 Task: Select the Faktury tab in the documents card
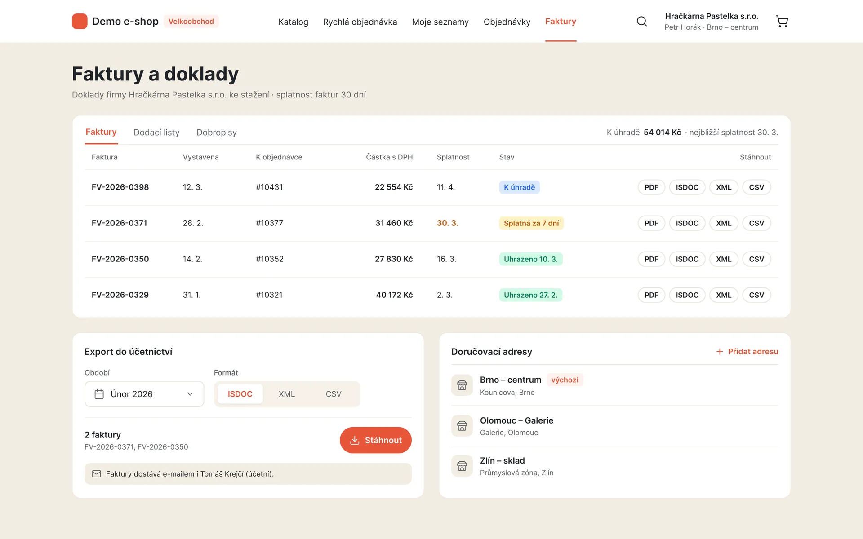click(x=101, y=132)
